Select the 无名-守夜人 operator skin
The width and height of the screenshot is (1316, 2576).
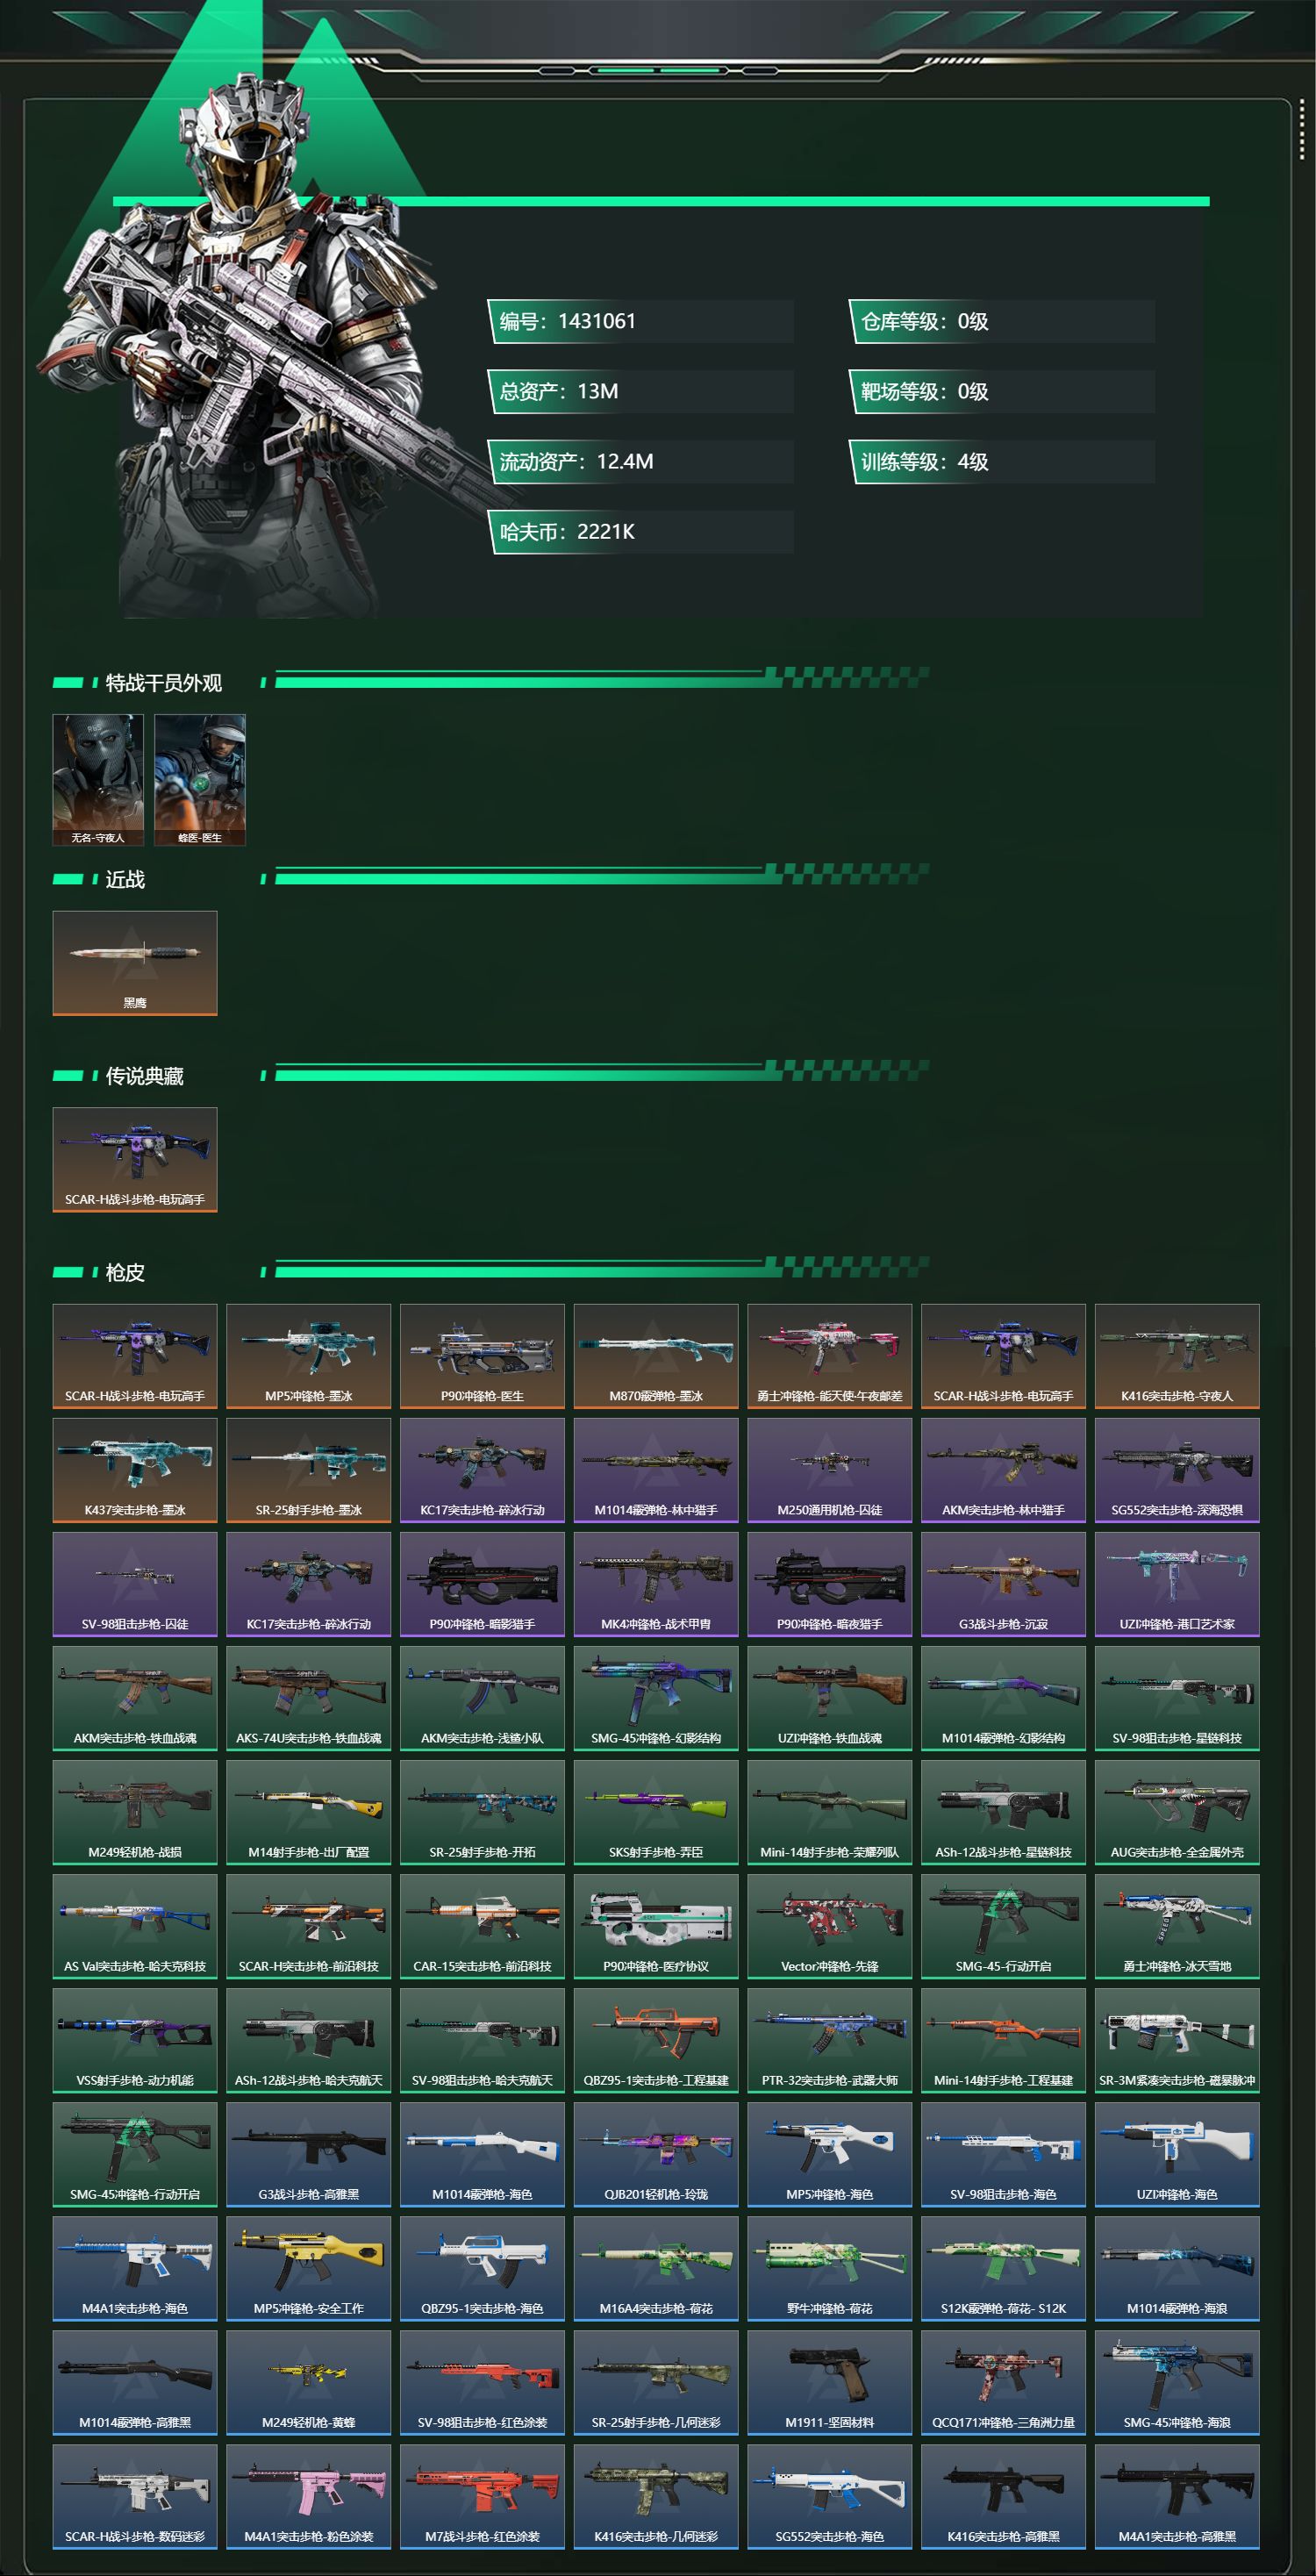[x=98, y=779]
